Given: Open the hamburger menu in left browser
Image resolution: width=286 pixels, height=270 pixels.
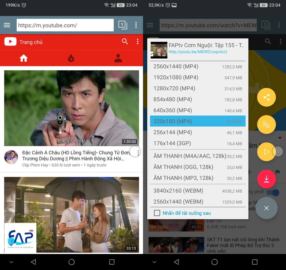Looking at the screenshot, I should click(7, 25).
